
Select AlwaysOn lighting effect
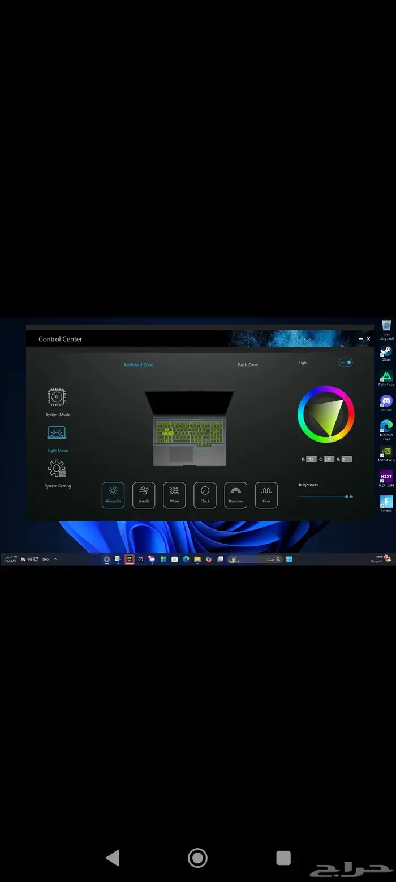click(x=113, y=495)
